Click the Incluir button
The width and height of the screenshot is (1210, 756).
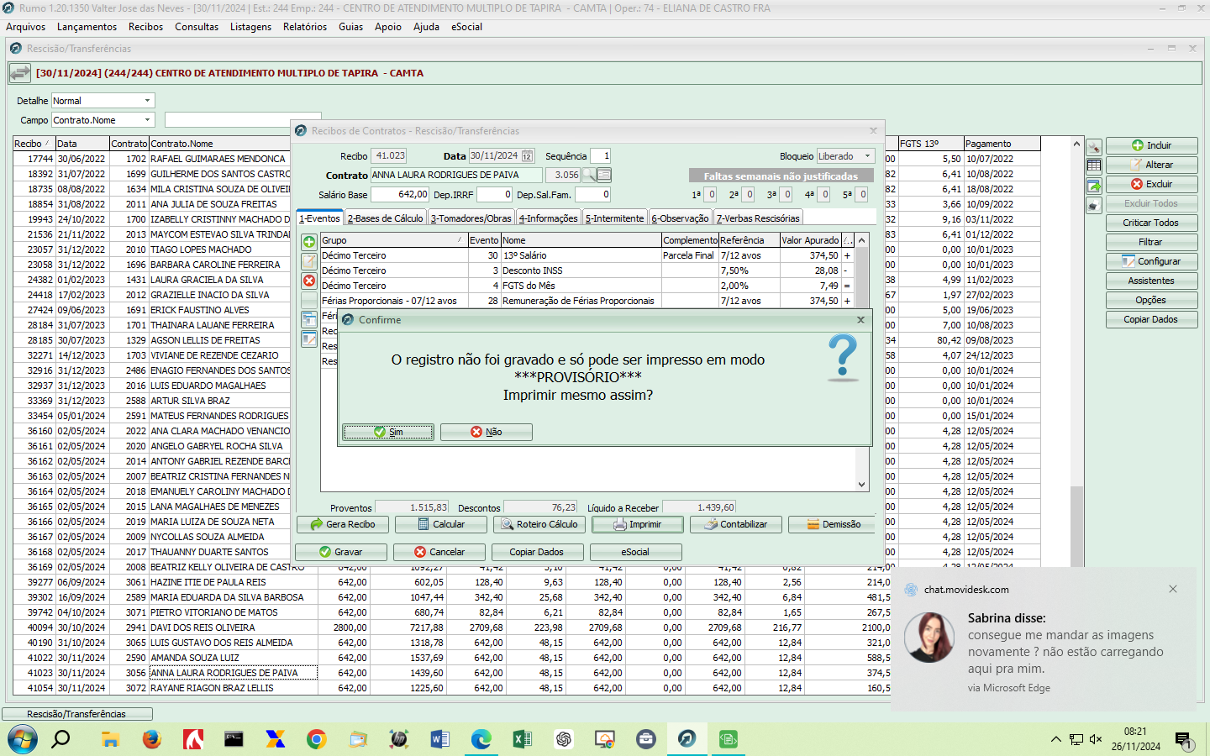pos(1151,145)
